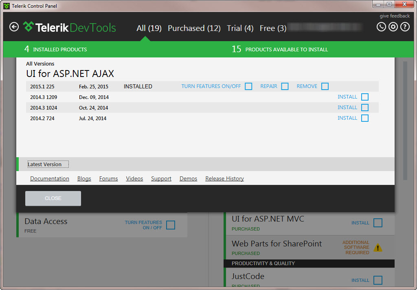Click the All Versions label
The height and width of the screenshot is (290, 417).
tap(40, 64)
